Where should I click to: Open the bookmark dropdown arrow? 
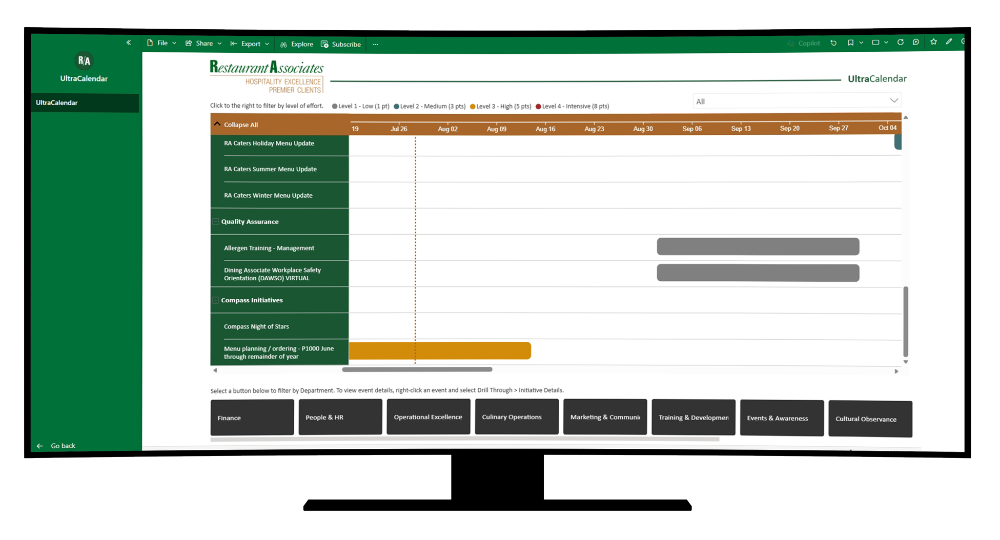862,43
